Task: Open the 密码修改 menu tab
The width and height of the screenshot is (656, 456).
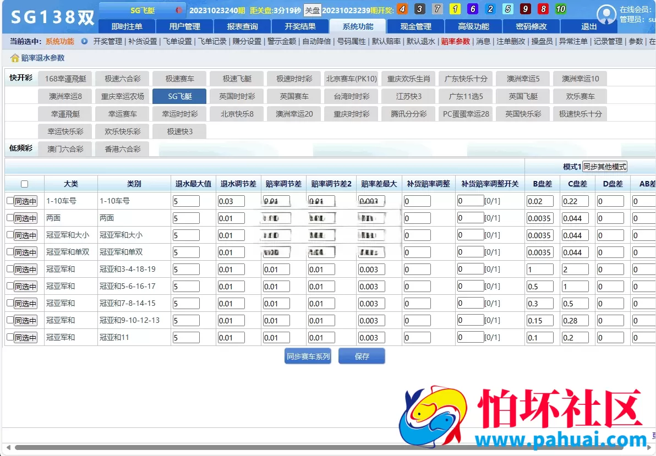Action: 531,26
